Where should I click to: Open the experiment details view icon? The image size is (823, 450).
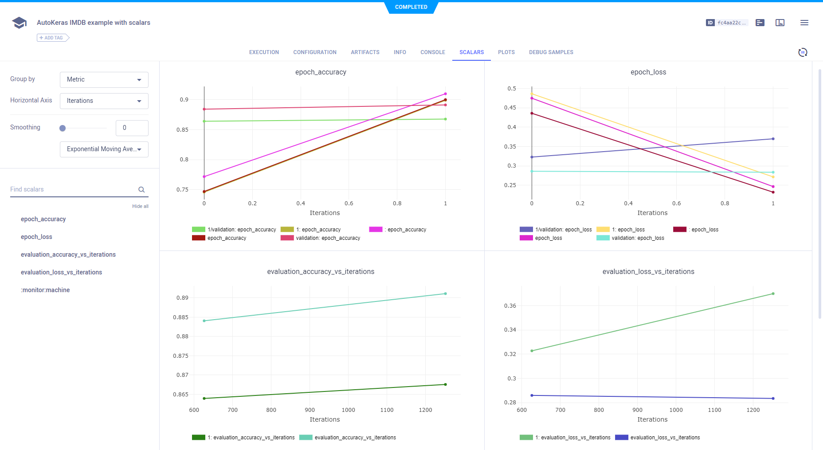pos(760,23)
